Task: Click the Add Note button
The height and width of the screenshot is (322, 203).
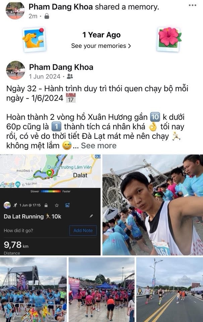Action: click(83, 230)
